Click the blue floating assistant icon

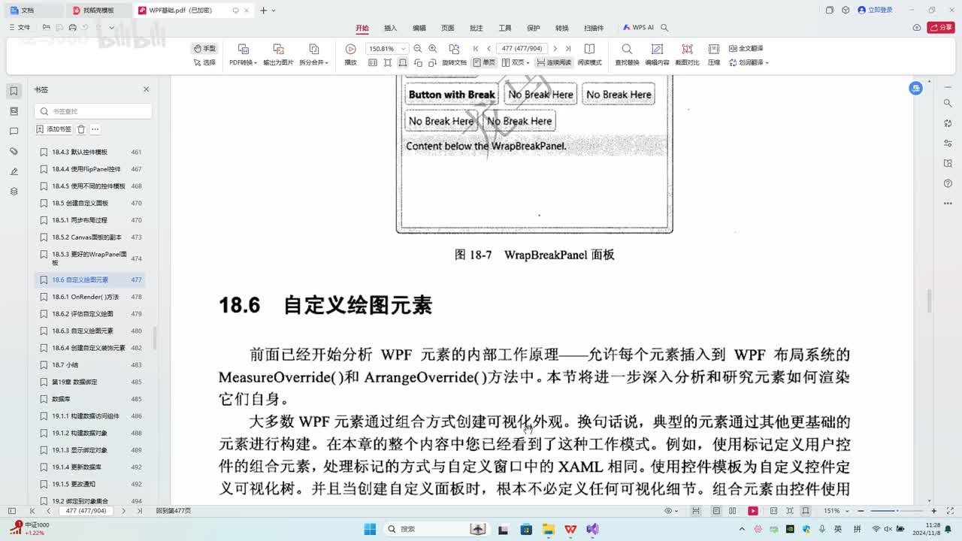(915, 88)
